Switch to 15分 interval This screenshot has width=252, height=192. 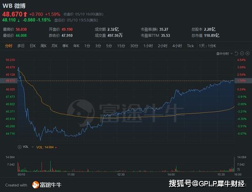(x=121, y=46)
